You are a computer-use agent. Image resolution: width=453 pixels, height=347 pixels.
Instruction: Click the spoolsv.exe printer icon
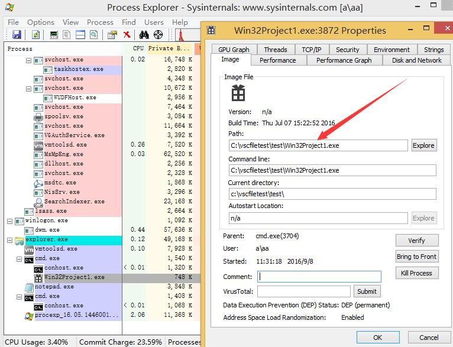[x=38, y=117]
